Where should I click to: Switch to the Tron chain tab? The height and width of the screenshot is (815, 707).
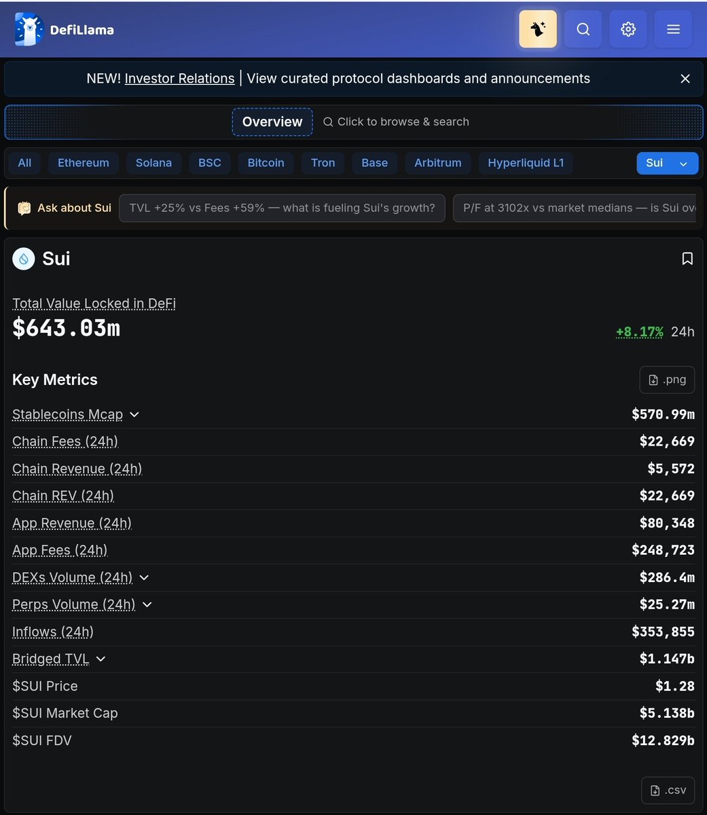click(323, 163)
